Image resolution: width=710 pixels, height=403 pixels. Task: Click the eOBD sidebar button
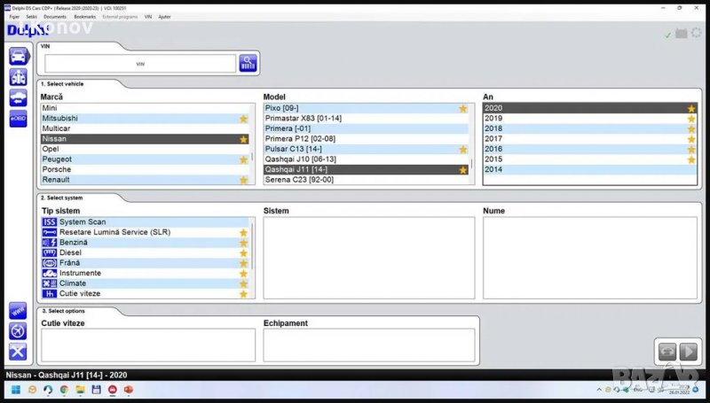[18, 120]
